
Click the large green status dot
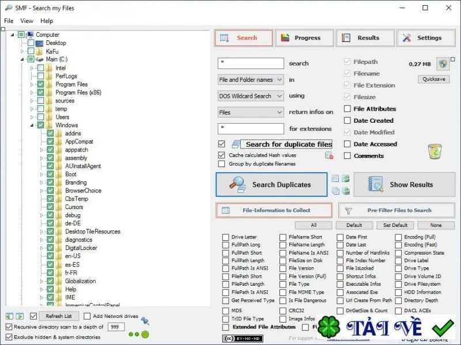pos(145,334)
